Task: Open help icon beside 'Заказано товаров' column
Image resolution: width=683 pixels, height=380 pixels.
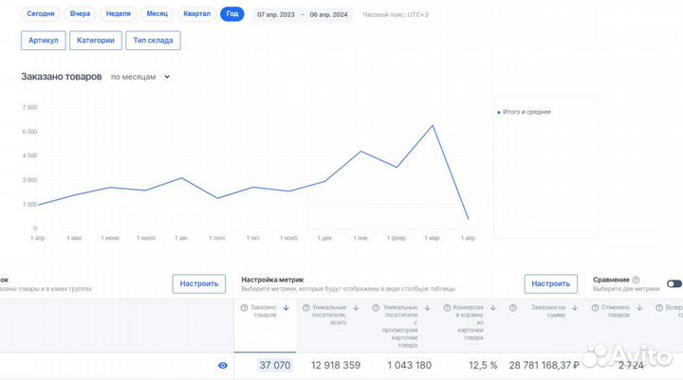Action: coord(244,307)
